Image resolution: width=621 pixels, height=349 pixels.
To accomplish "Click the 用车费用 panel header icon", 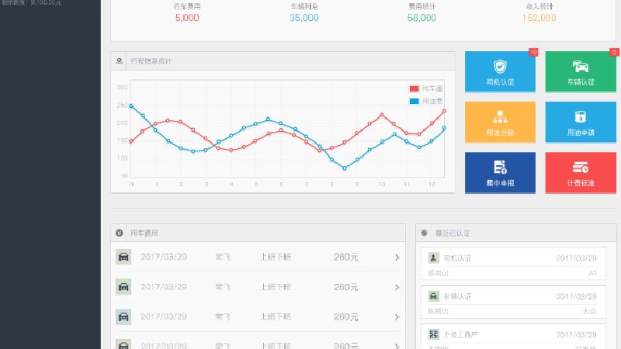I will click(x=120, y=233).
